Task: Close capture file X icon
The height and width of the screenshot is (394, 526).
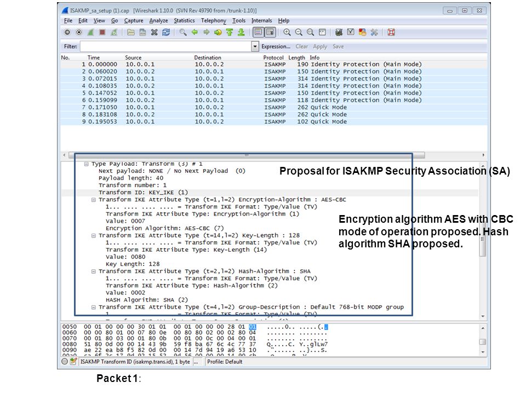Action: pyautogui.click(x=155, y=32)
